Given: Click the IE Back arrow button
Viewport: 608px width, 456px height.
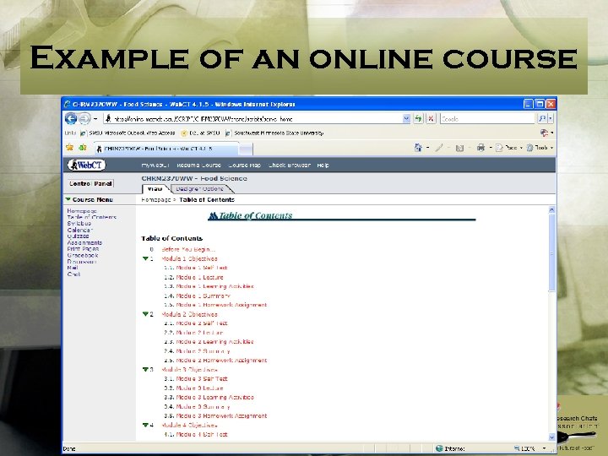Looking at the screenshot, I should 71,119.
